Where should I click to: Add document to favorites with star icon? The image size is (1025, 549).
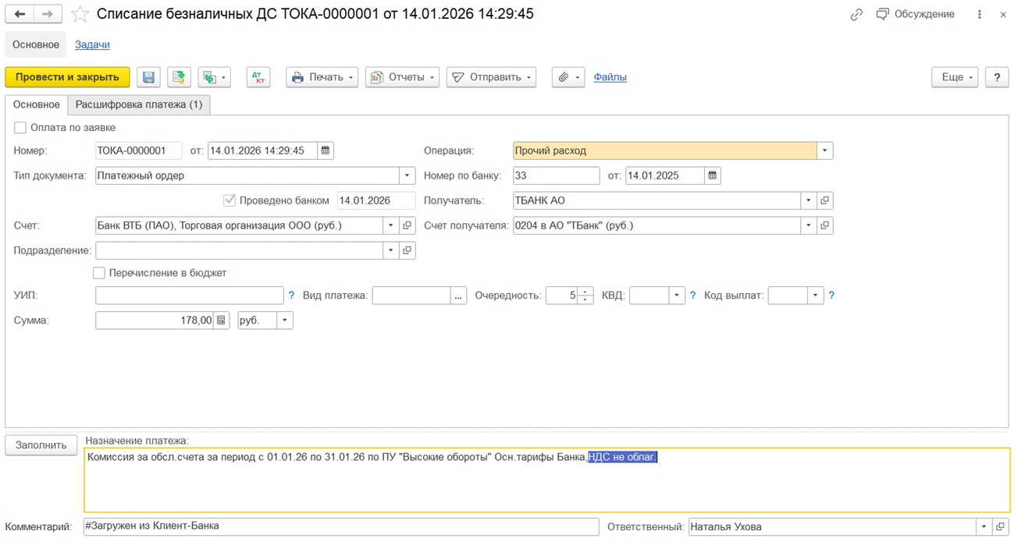pyautogui.click(x=80, y=14)
